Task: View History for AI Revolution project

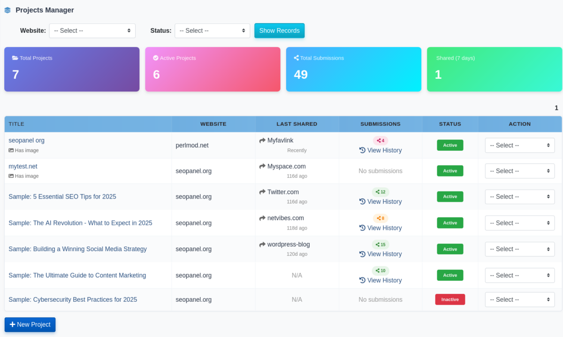Action: click(380, 228)
